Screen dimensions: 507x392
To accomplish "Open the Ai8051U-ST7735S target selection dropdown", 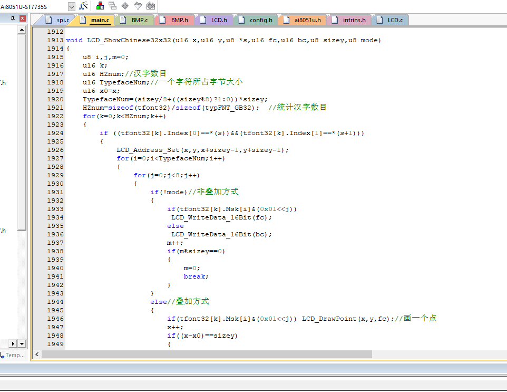I will tap(72, 6).
